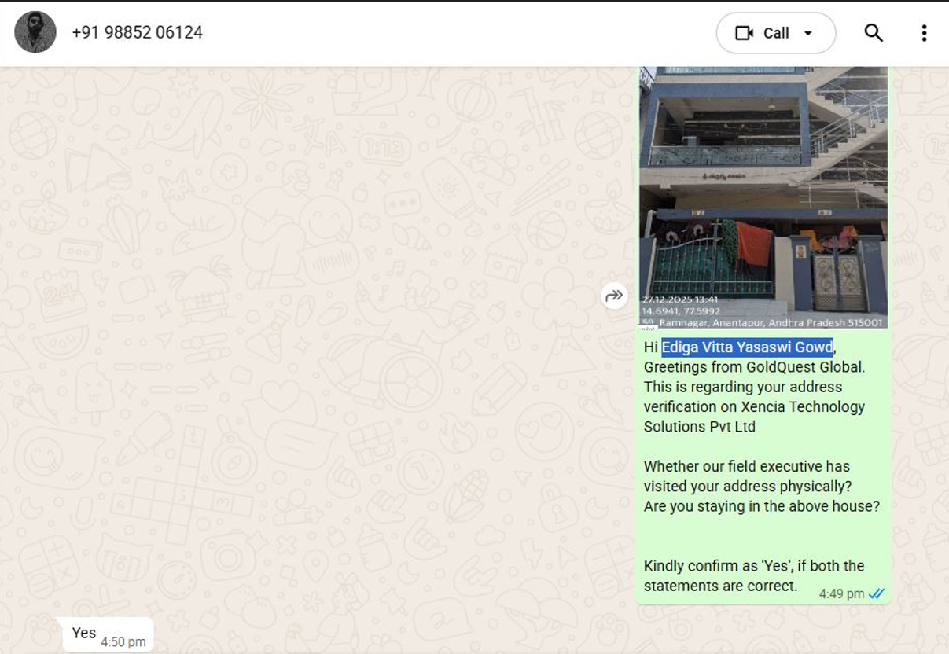Click the 4:49 pm message timestamp
The image size is (949, 654).
[x=841, y=593]
